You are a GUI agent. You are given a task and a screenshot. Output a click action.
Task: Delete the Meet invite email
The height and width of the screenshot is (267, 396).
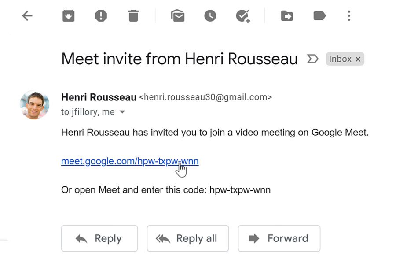tap(133, 15)
